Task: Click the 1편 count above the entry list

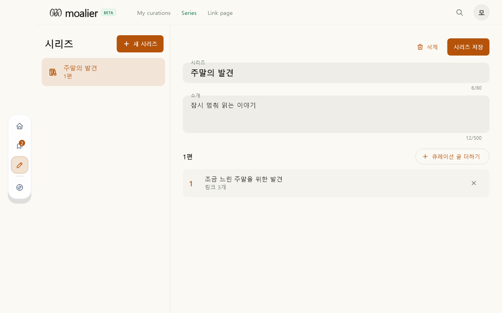Action: tap(187, 157)
